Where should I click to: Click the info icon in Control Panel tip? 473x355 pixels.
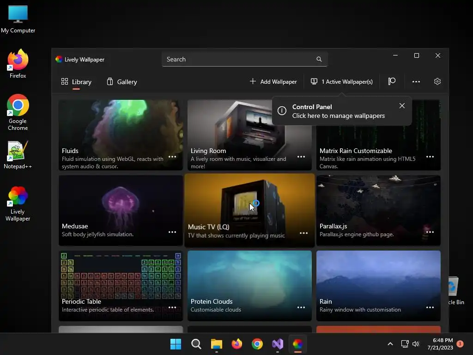(282, 111)
